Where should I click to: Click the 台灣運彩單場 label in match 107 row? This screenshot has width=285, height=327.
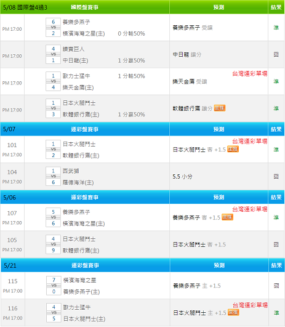point(250,209)
